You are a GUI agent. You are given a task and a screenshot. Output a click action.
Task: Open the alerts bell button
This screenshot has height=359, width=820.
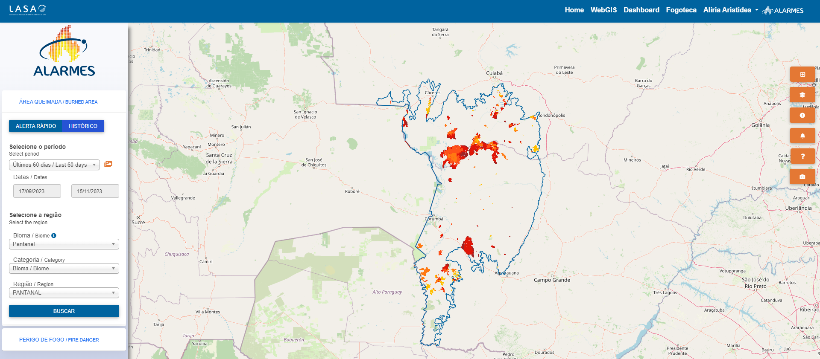pos(802,136)
